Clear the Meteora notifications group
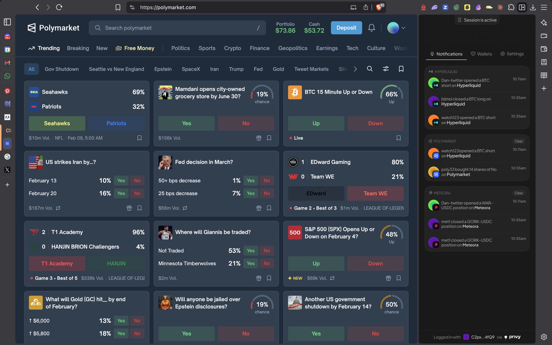The image size is (552, 345). tap(518, 193)
